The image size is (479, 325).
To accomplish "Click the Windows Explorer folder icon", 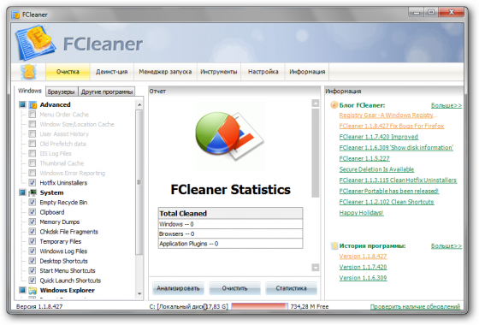I will [33, 290].
